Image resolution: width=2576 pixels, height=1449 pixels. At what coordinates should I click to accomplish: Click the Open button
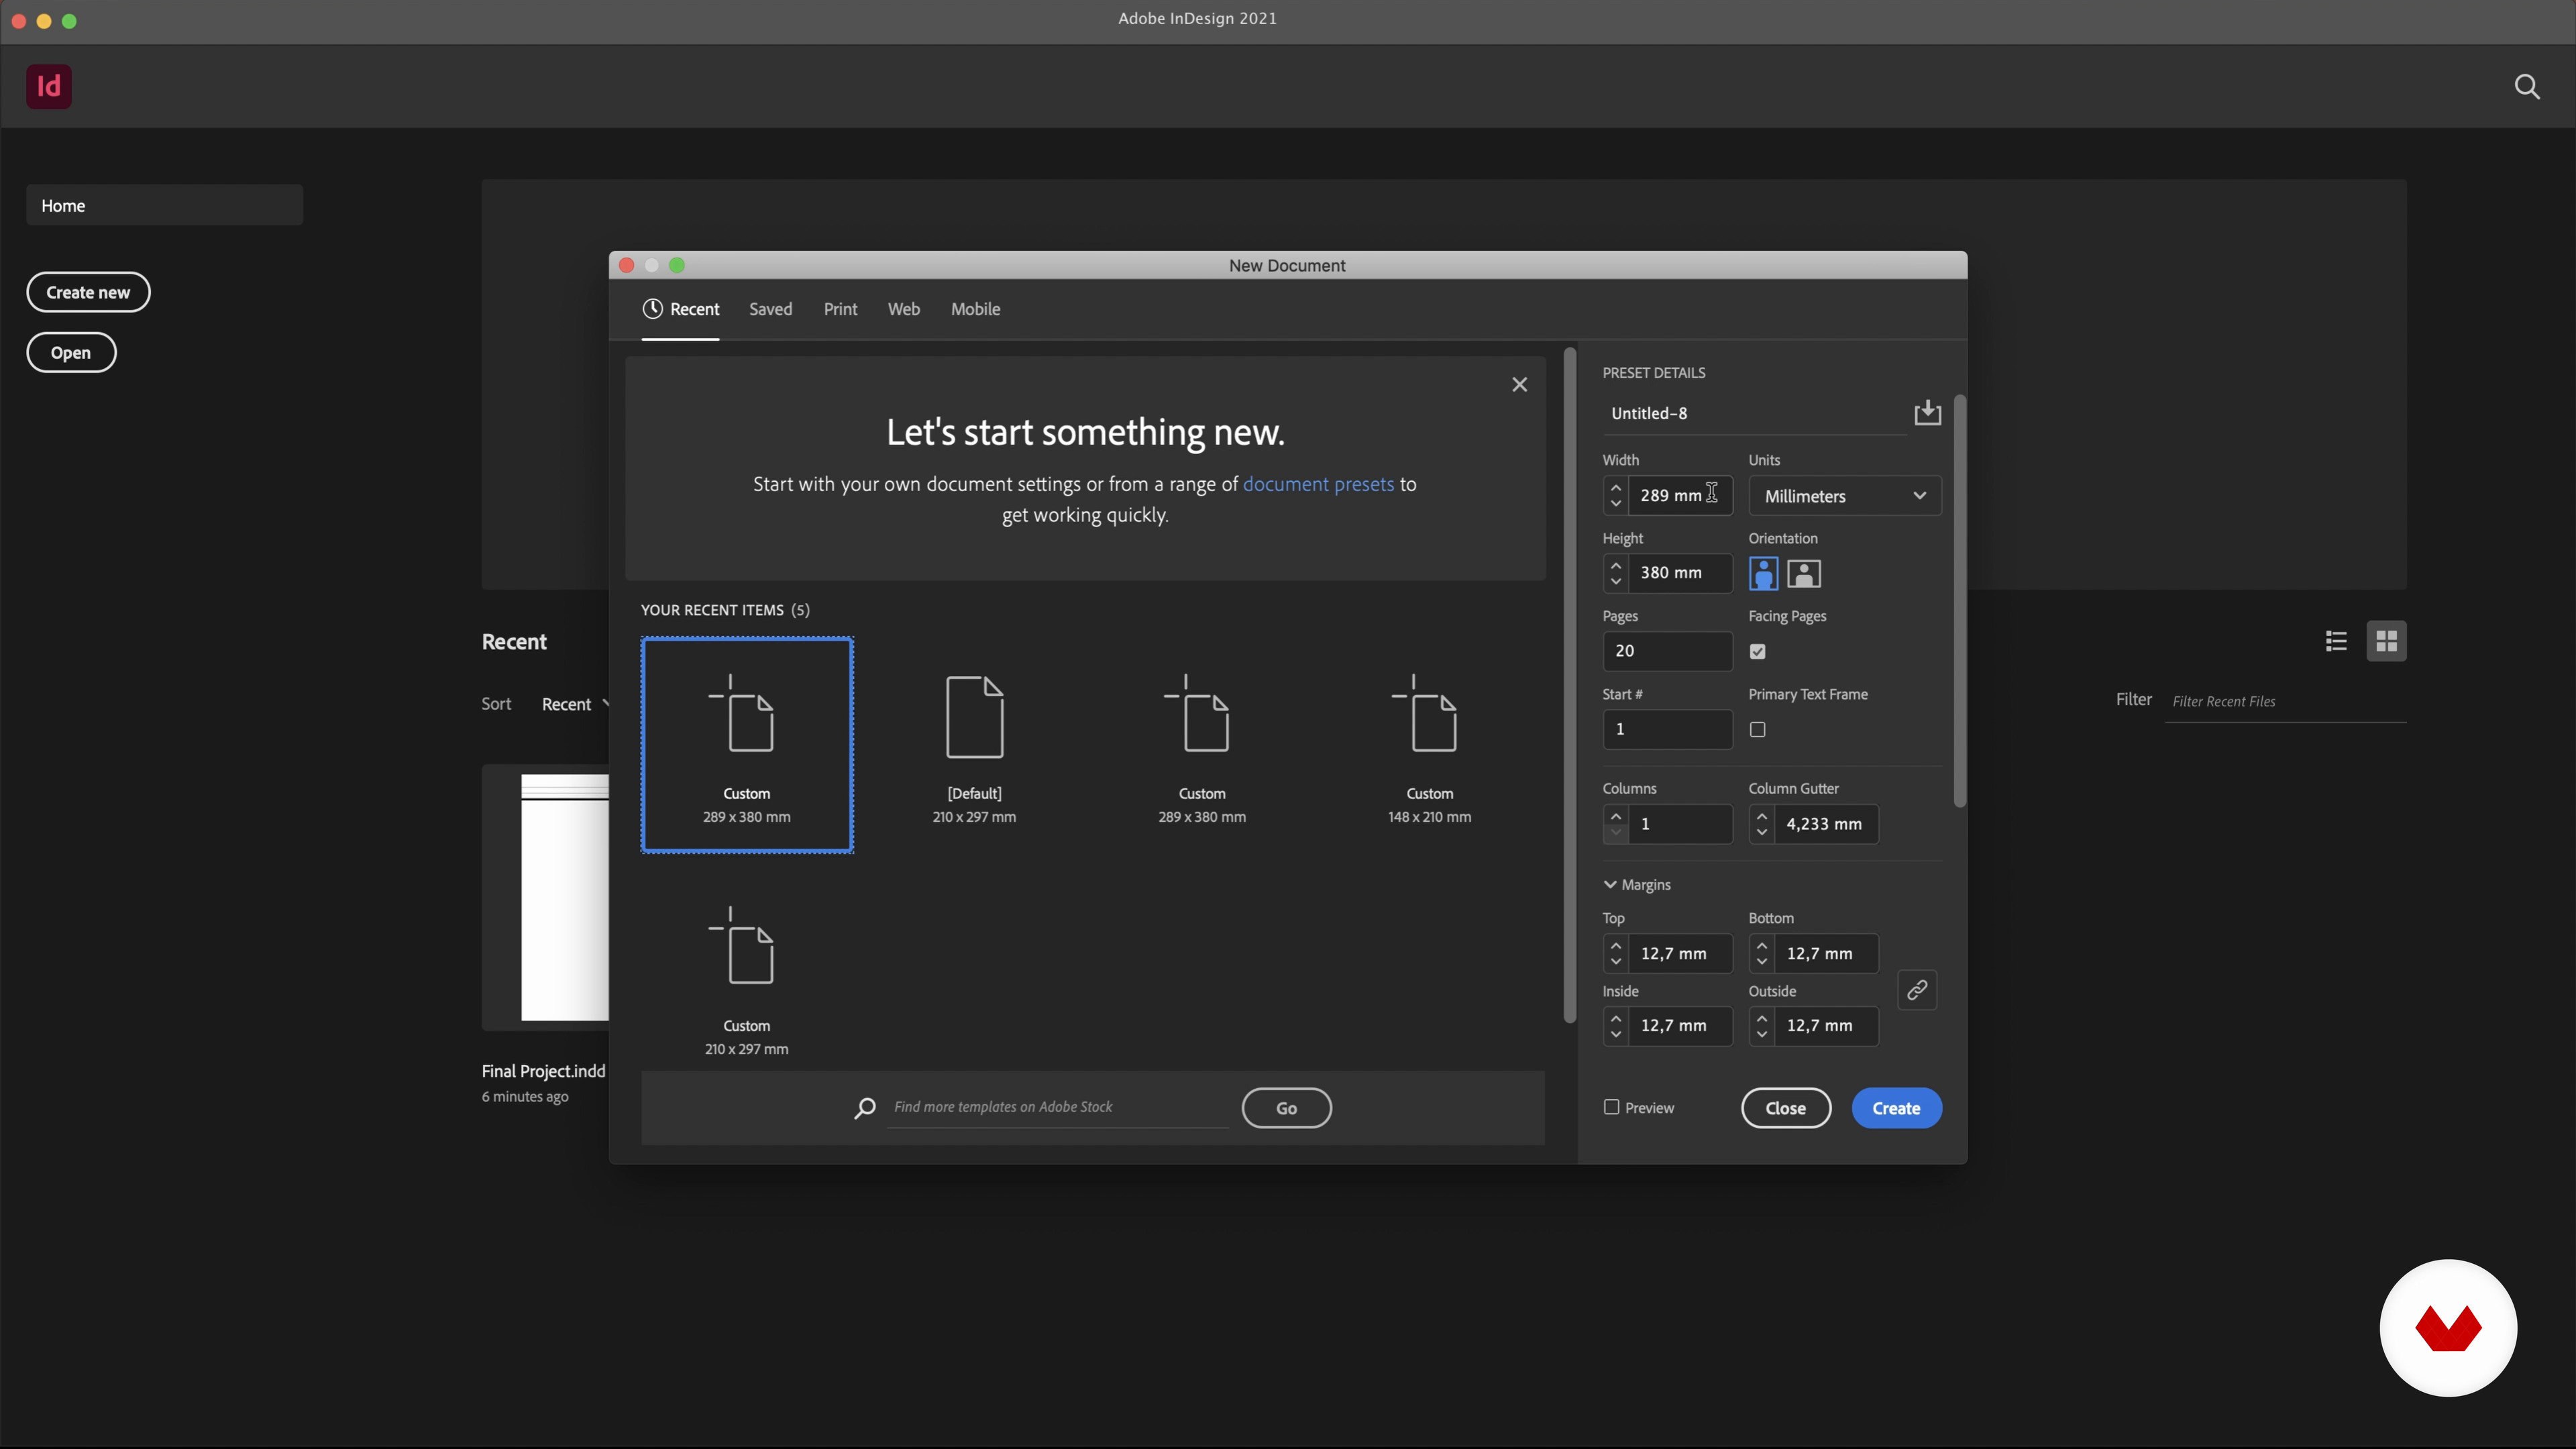pos(71,352)
